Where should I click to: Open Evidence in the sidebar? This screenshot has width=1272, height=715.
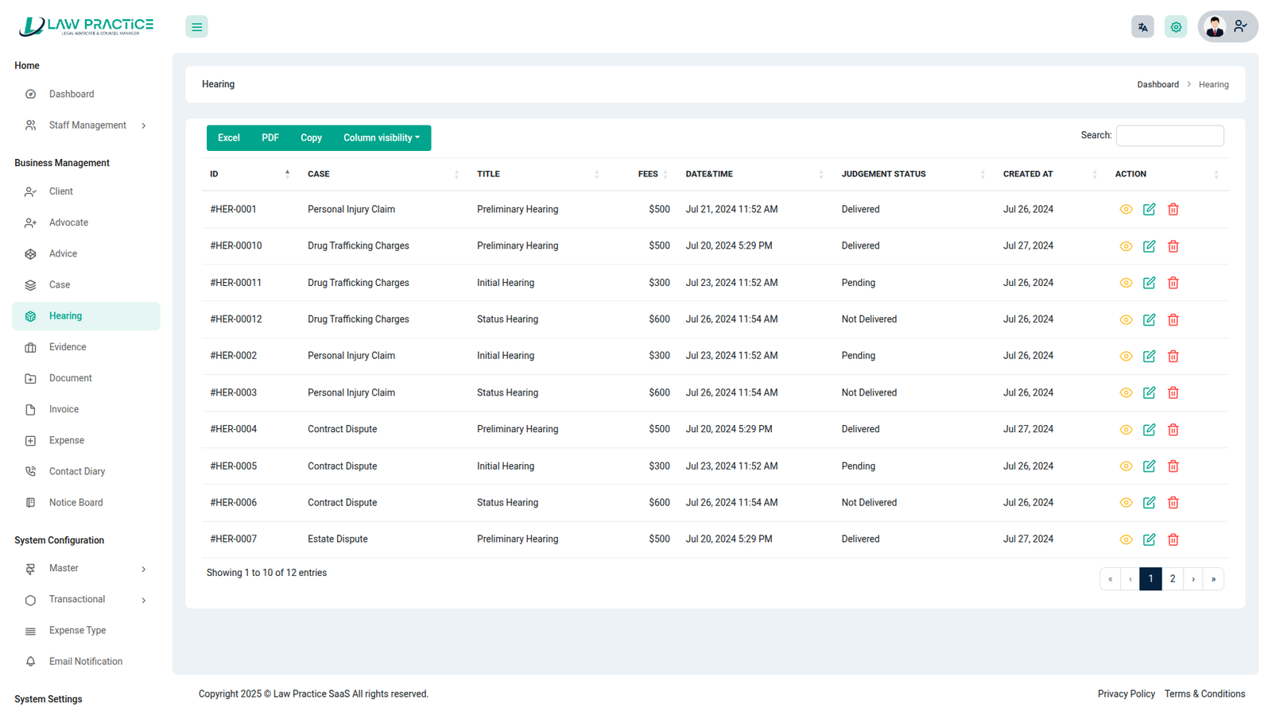point(68,347)
